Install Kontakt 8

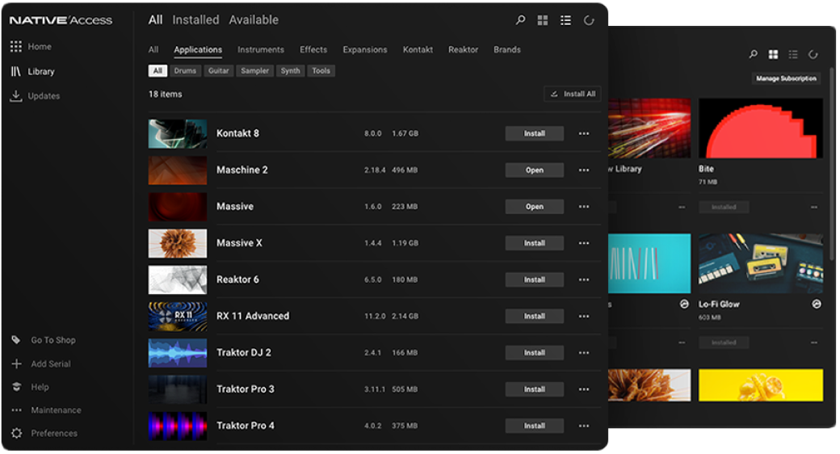pyautogui.click(x=534, y=133)
